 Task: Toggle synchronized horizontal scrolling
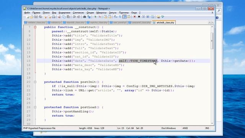pyautogui.click(x=110, y=17)
